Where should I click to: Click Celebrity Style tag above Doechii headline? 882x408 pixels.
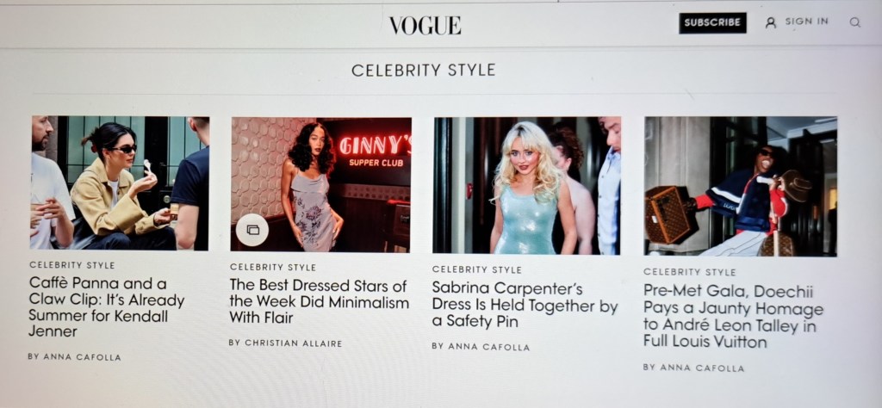[x=690, y=272]
